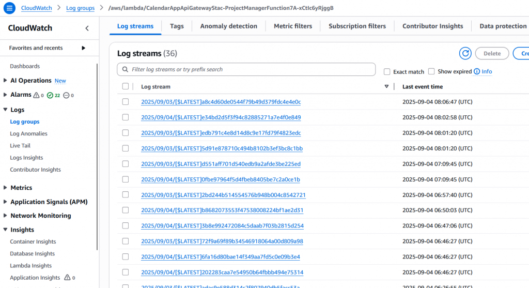Click the insufficient data alarms icon
Screen dimensions: 529x288
point(66,95)
